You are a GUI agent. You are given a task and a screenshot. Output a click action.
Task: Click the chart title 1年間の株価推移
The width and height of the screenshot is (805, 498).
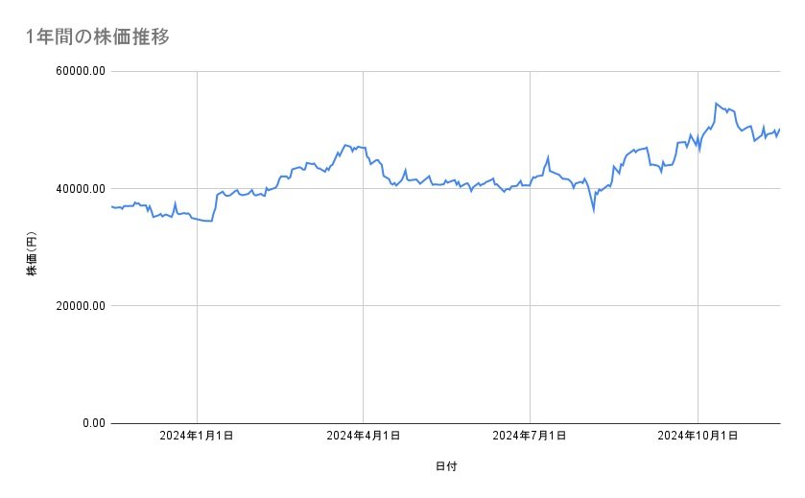click(99, 36)
